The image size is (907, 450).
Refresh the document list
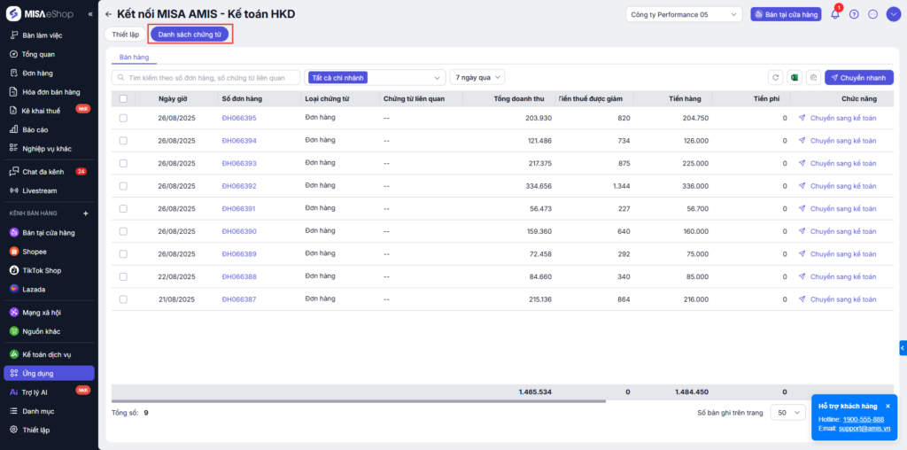pyautogui.click(x=775, y=78)
